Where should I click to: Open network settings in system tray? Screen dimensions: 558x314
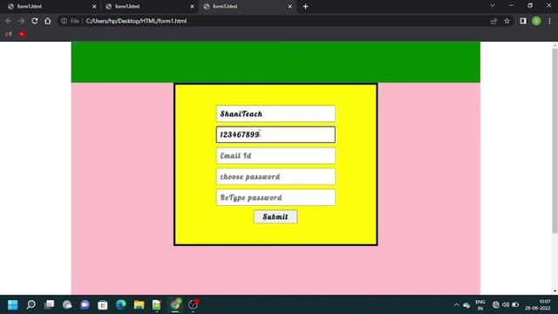coord(496,305)
